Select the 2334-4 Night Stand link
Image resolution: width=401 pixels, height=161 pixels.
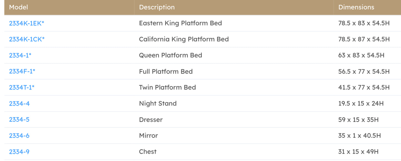coord(19,104)
